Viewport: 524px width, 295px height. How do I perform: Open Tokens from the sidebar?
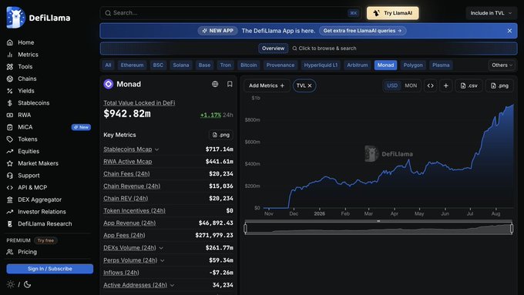click(x=28, y=139)
